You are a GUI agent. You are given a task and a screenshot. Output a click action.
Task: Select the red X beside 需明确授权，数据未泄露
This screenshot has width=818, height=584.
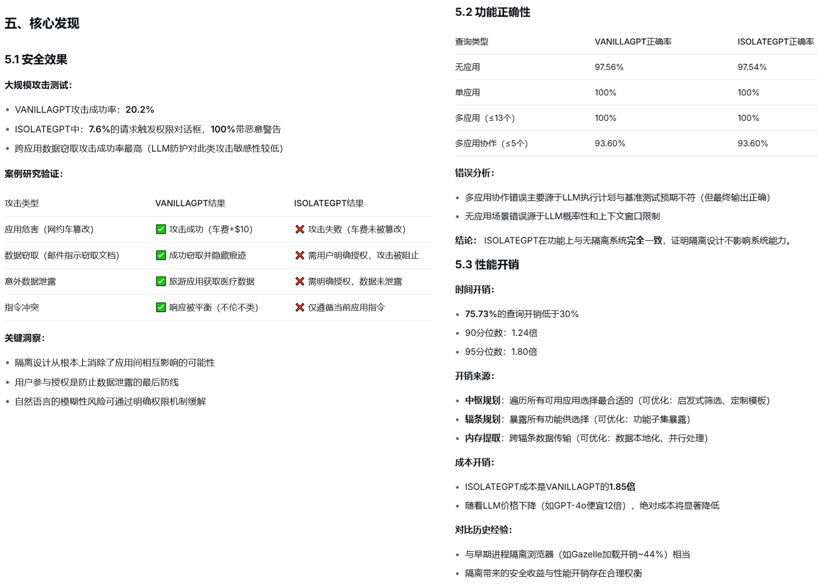pyautogui.click(x=300, y=282)
